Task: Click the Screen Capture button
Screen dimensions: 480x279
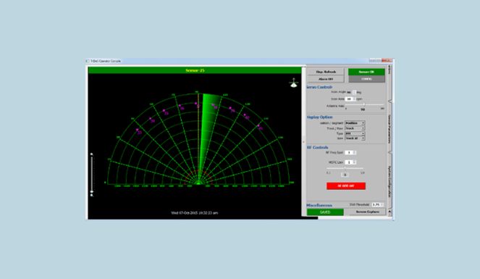Action: pos(367,212)
